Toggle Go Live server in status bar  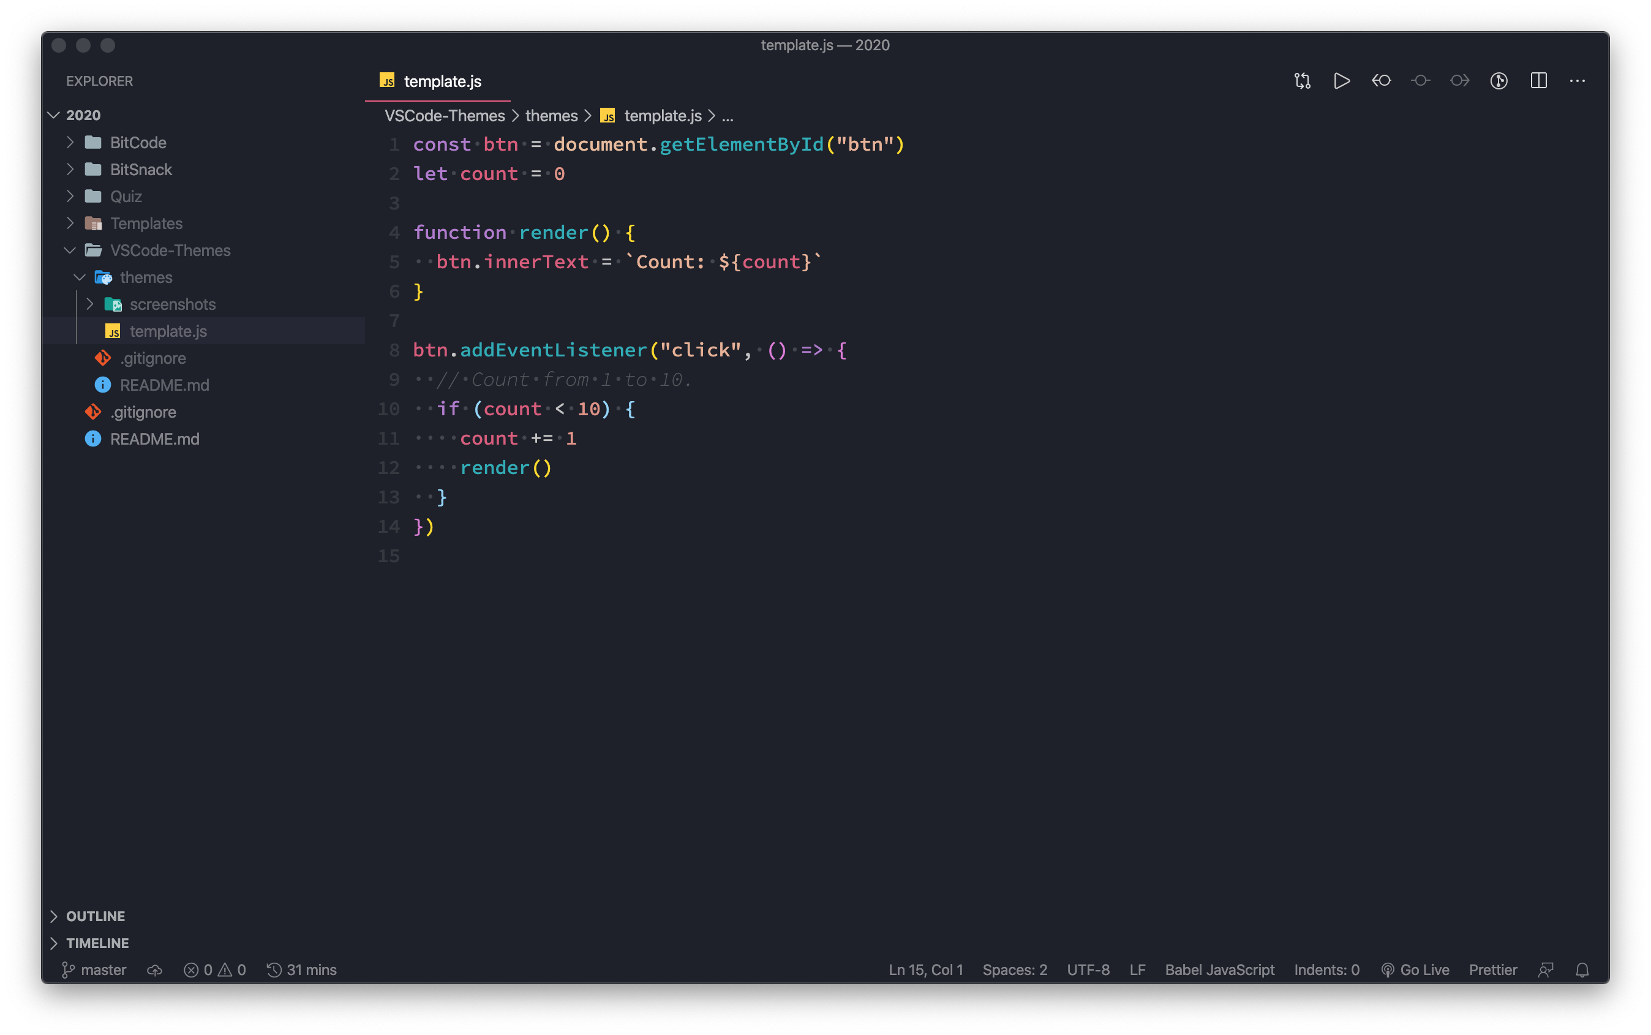pyautogui.click(x=1415, y=970)
